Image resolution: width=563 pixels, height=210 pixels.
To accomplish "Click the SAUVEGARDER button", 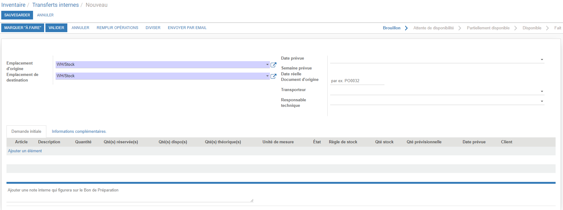I will 17,15.
